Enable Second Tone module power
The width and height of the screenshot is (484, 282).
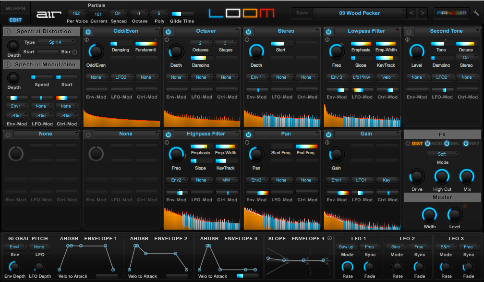[x=409, y=32]
